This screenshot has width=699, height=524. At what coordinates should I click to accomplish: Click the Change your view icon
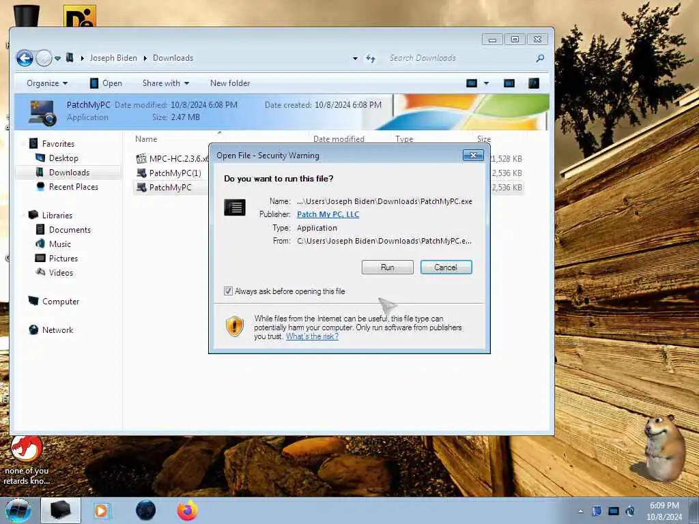[x=472, y=83]
